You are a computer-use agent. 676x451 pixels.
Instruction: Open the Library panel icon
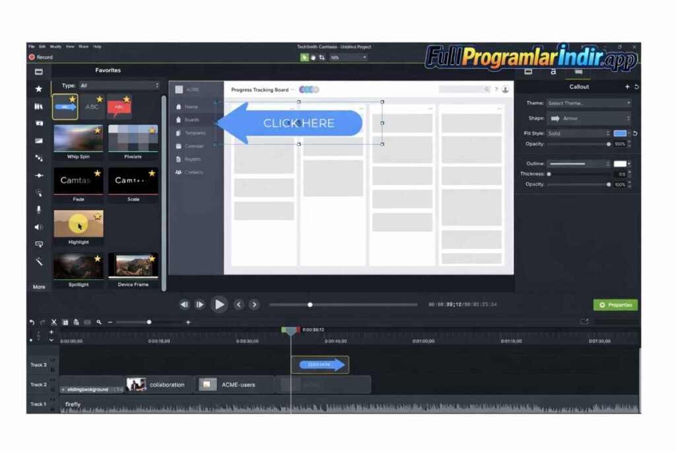(39, 106)
